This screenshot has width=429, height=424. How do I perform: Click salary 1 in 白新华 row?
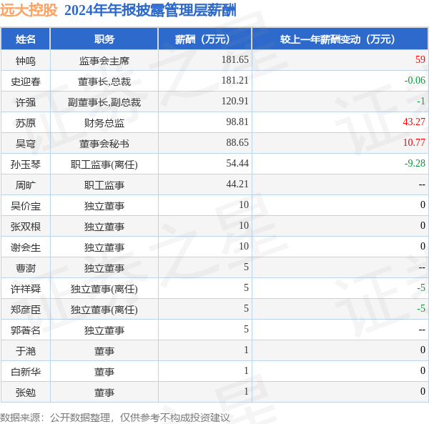[x=246, y=371]
